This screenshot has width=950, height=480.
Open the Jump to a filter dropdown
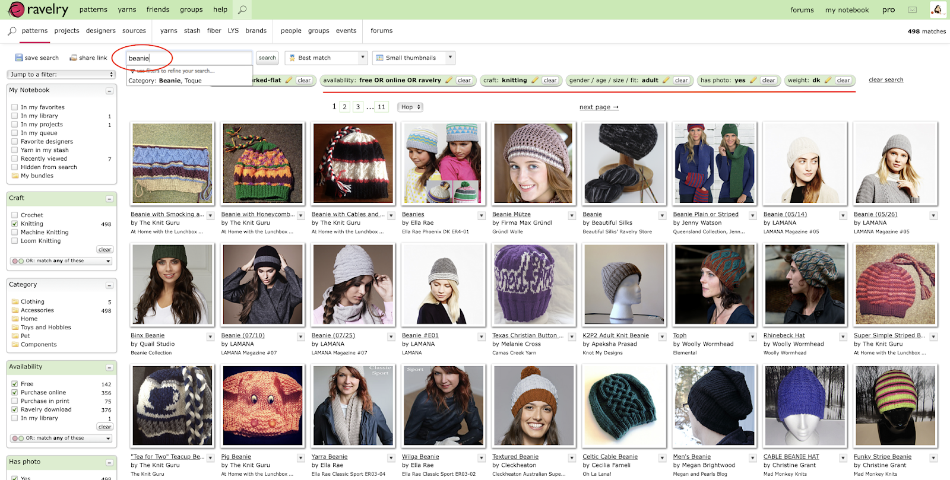point(61,74)
